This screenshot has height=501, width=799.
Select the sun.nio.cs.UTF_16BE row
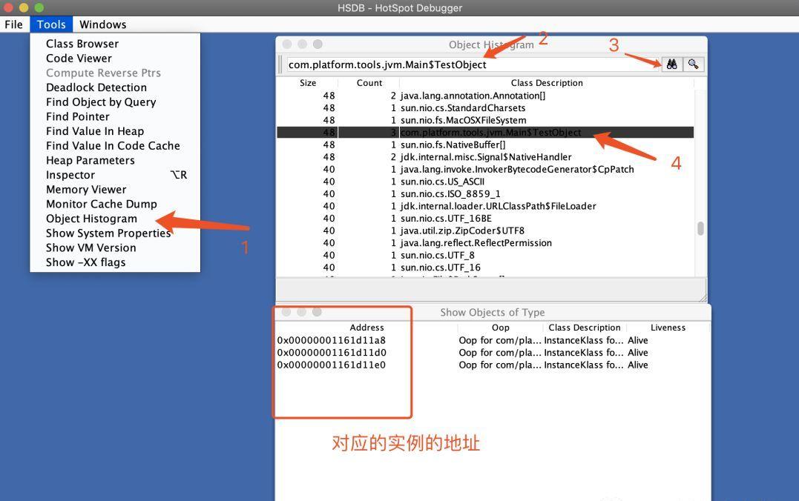(x=485, y=219)
